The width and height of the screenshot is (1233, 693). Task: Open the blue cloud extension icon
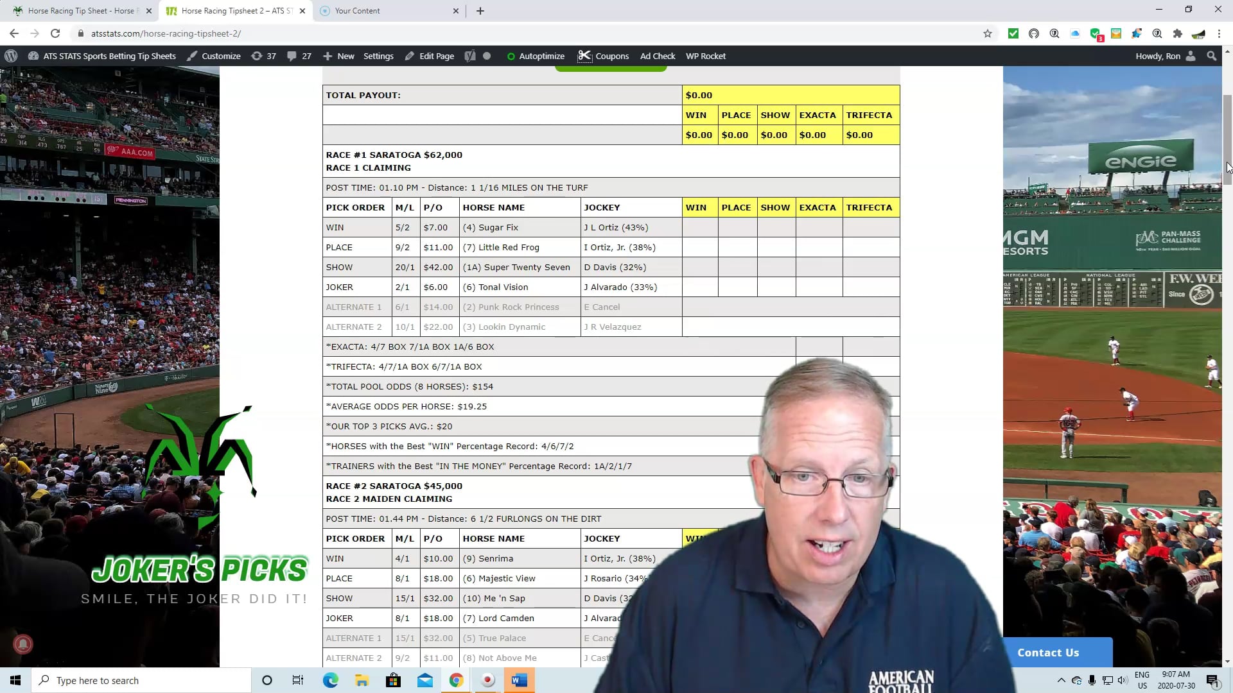coord(1075,33)
